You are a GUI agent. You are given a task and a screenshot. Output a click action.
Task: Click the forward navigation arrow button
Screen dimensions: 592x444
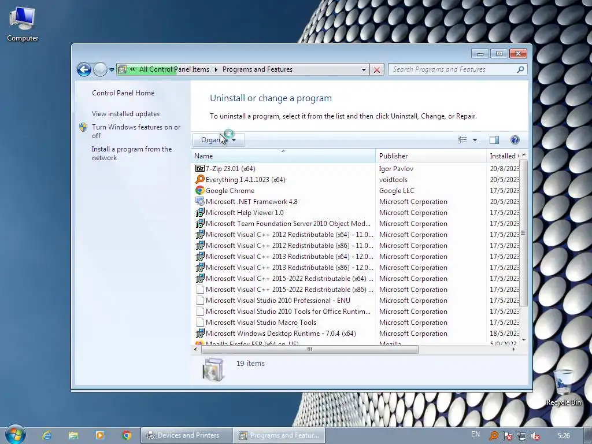(x=100, y=69)
